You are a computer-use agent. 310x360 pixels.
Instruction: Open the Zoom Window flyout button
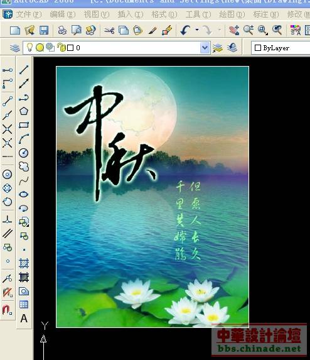[x=263, y=30]
